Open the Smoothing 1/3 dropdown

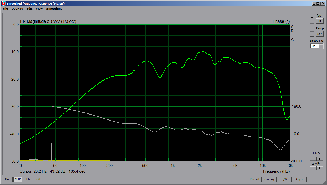click(321, 46)
